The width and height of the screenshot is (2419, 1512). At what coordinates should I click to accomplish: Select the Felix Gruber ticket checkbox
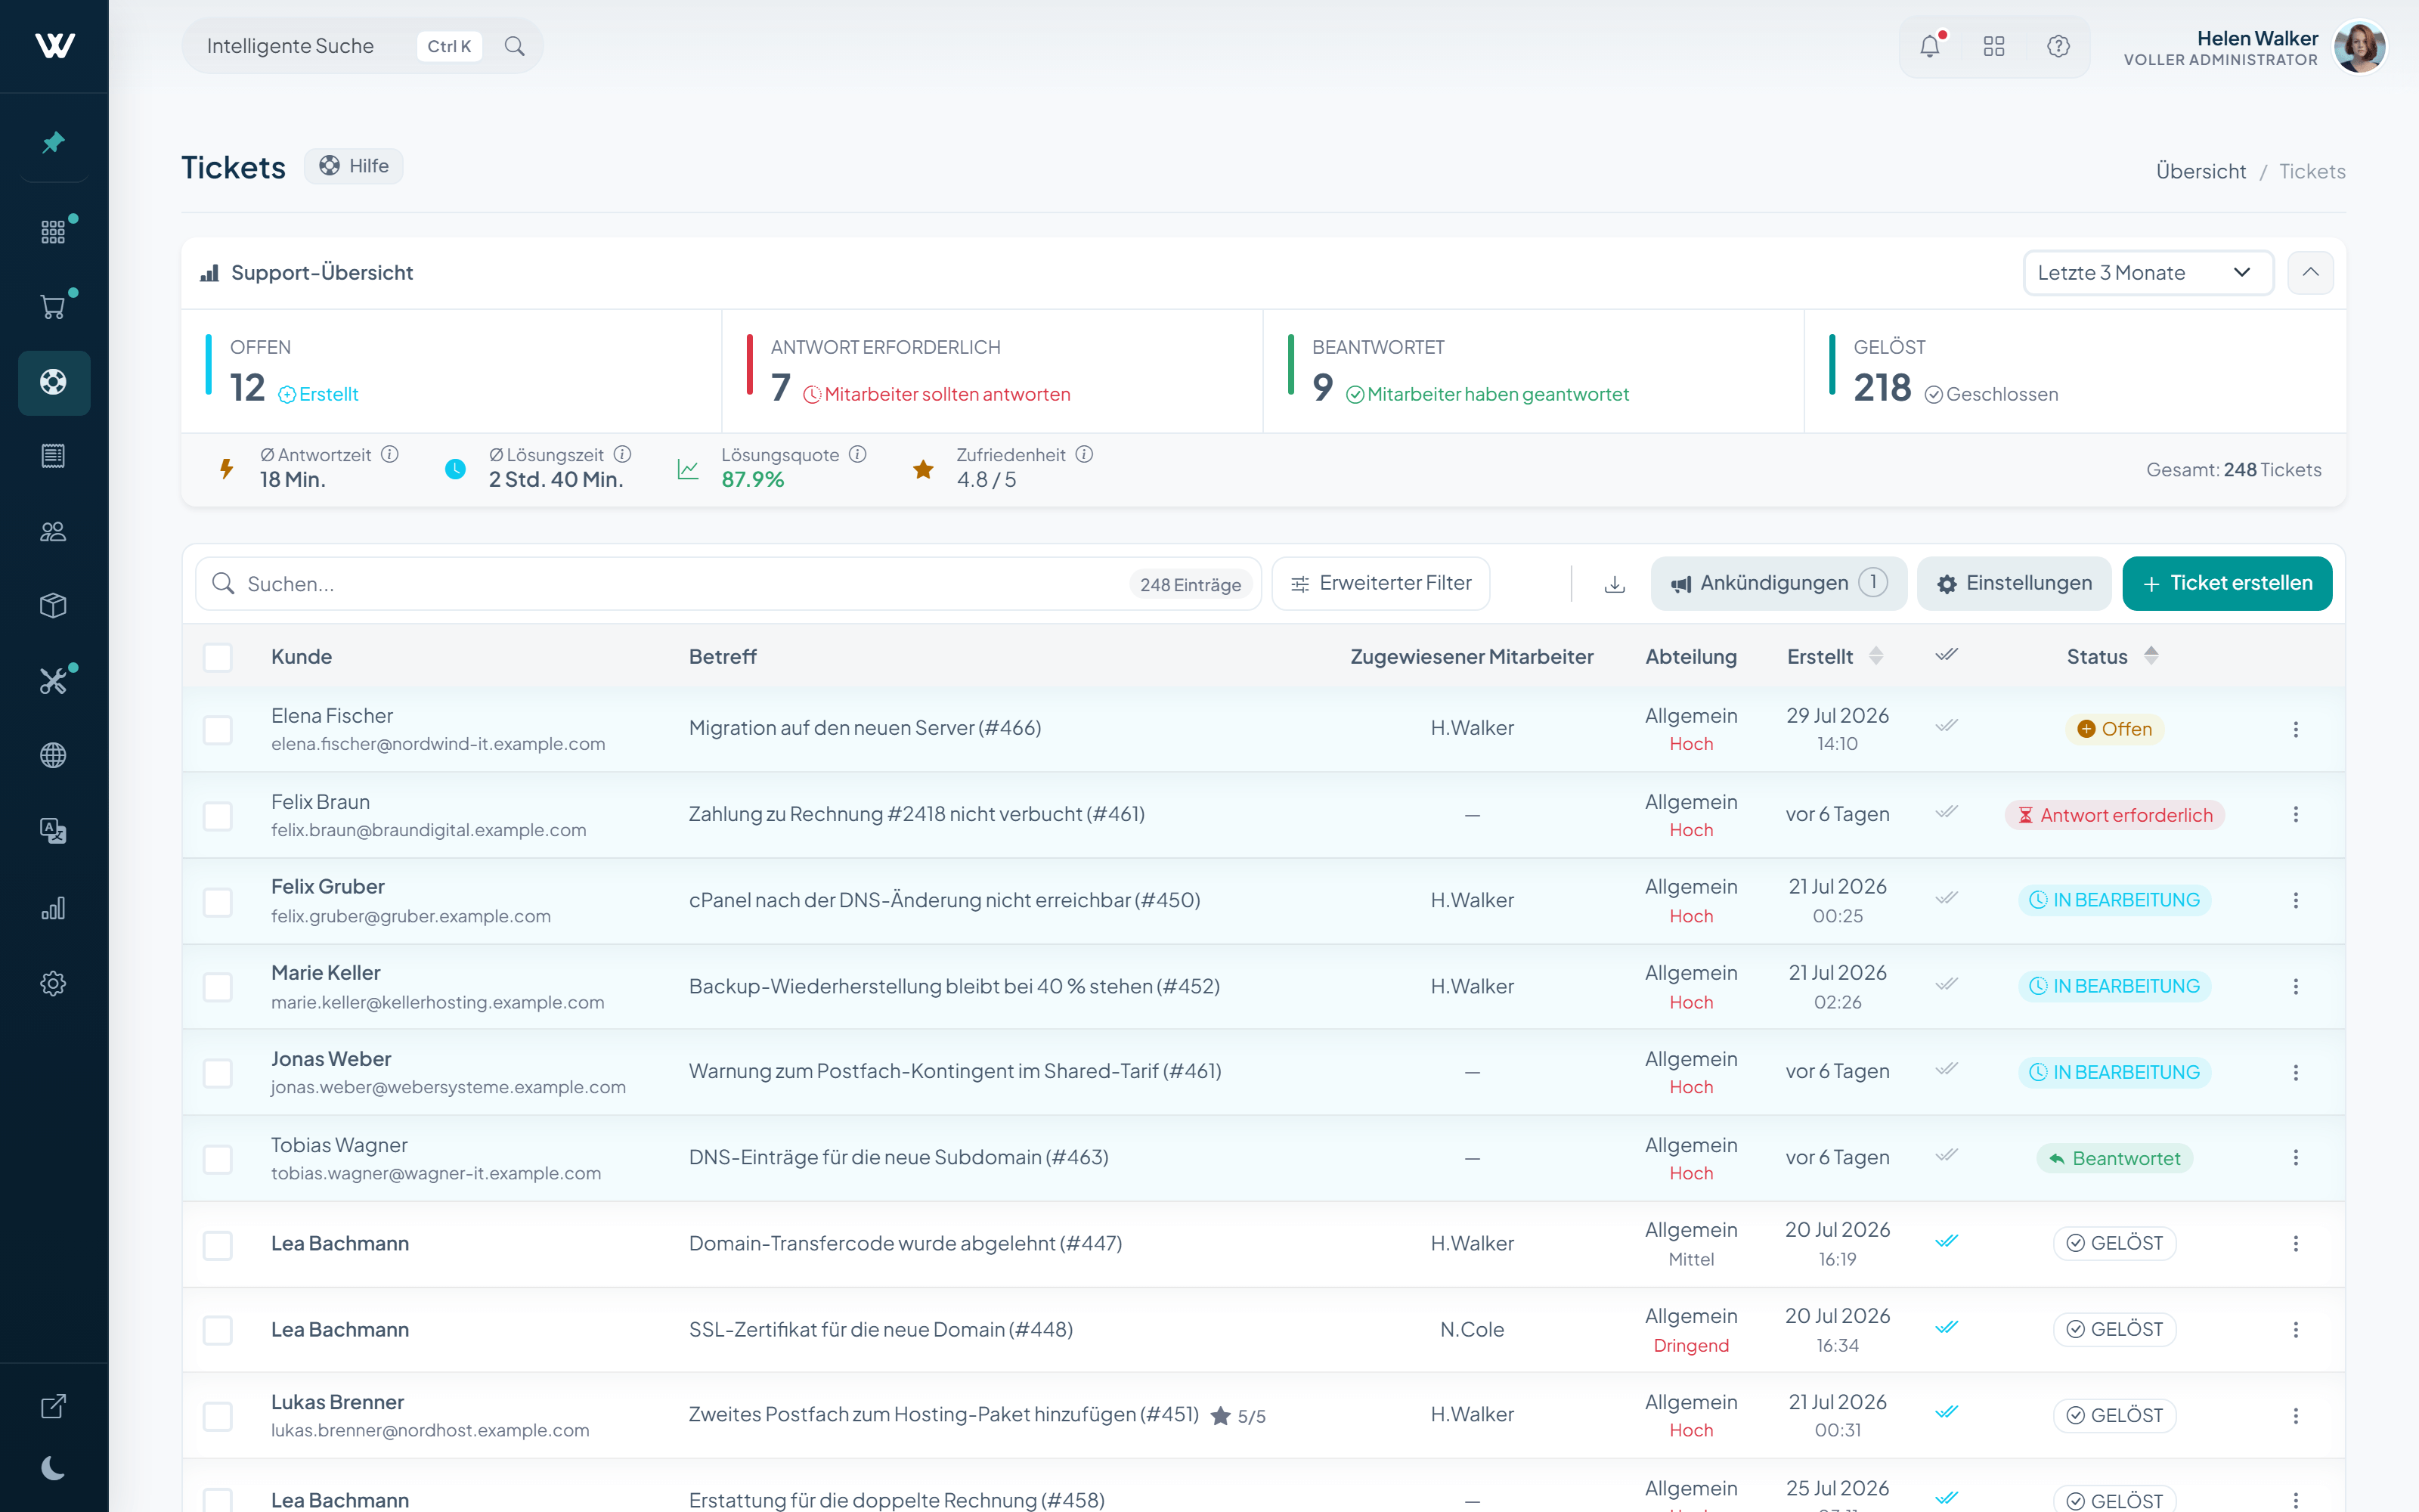(218, 901)
